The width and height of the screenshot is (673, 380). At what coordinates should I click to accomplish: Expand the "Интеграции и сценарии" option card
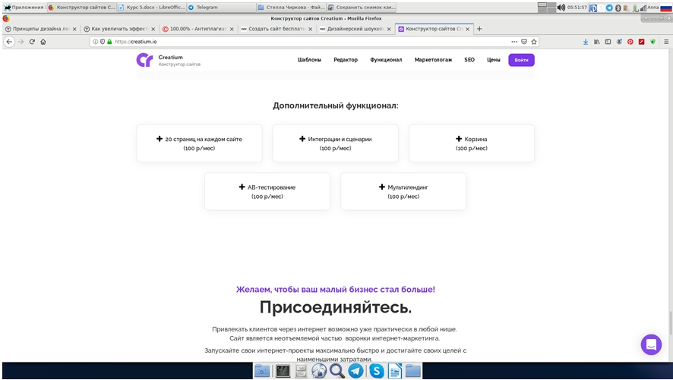[x=335, y=143]
